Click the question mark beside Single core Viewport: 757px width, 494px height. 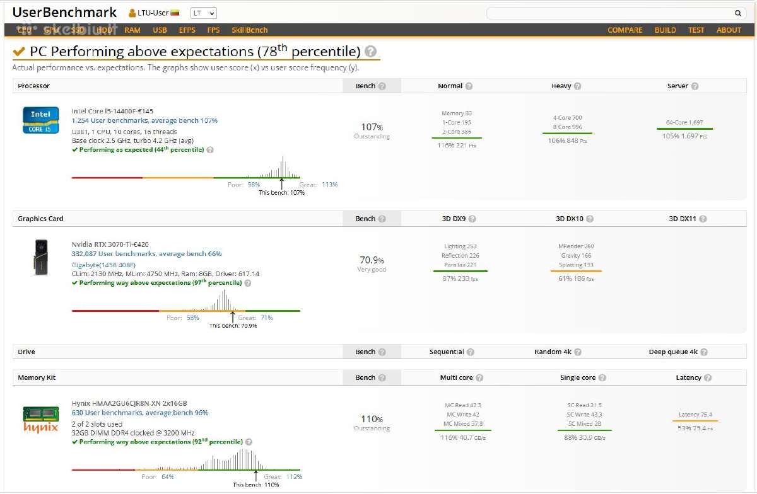tap(602, 378)
